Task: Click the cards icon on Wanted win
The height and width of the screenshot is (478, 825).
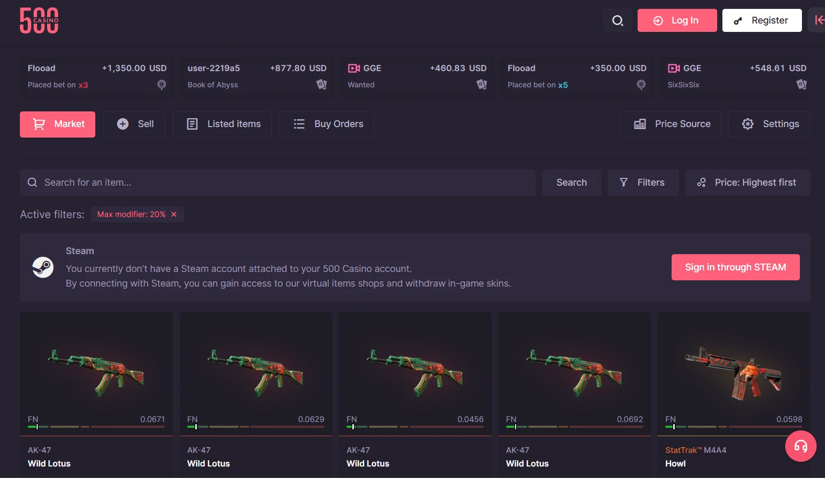Action: pos(482,84)
